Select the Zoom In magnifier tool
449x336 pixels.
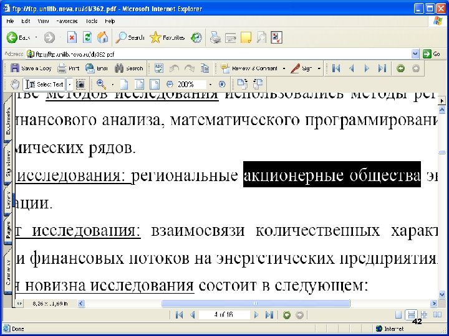pos(101,84)
